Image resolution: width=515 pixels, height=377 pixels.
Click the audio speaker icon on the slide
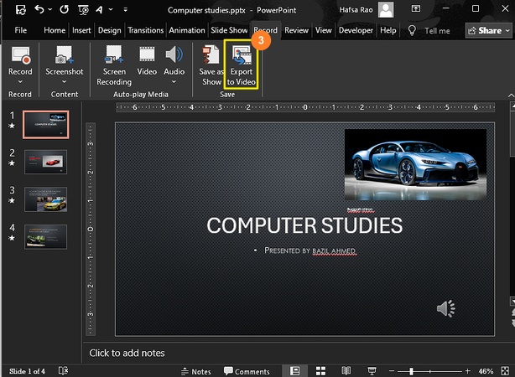click(x=445, y=308)
